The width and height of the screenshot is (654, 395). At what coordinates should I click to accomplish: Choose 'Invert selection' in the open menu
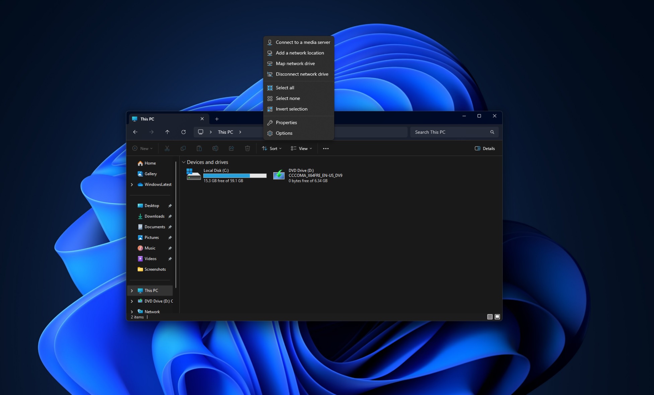pos(291,109)
